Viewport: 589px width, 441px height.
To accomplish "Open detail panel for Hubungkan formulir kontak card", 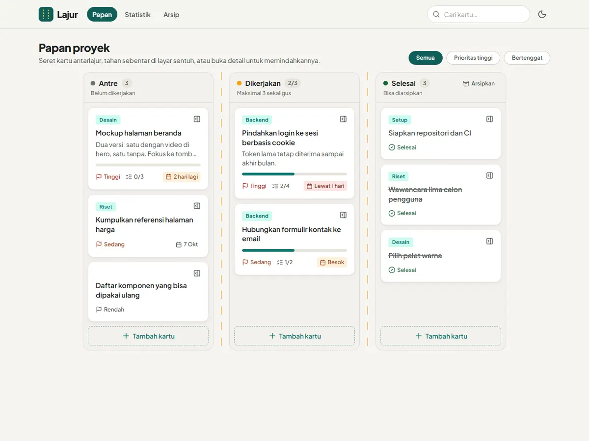I will click(343, 215).
